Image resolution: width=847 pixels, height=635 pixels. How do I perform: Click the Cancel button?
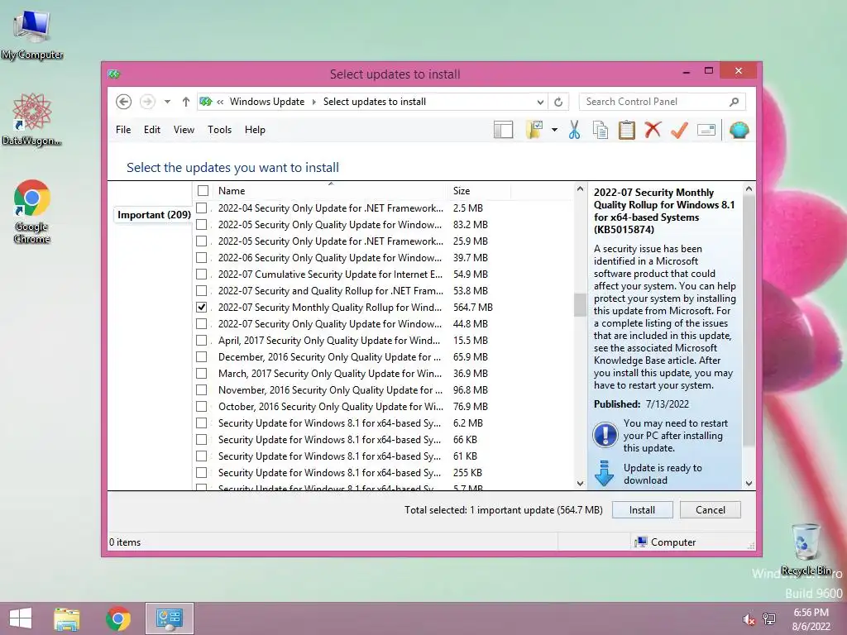(x=710, y=509)
